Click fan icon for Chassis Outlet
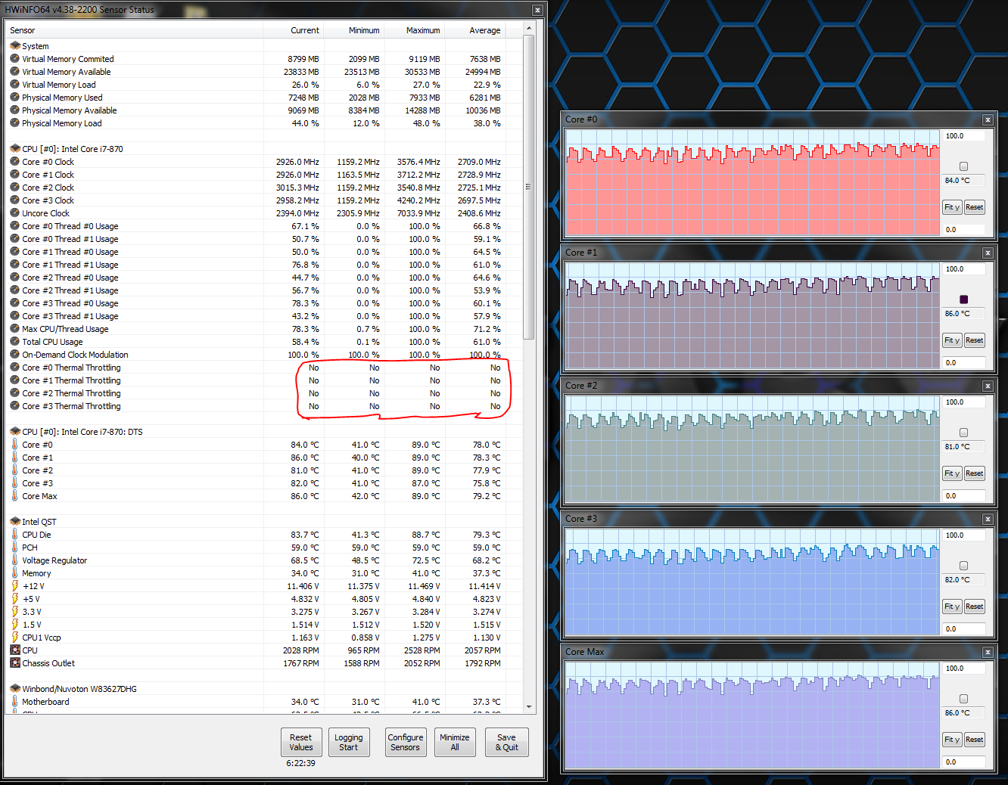This screenshot has width=1008, height=785. click(x=14, y=663)
